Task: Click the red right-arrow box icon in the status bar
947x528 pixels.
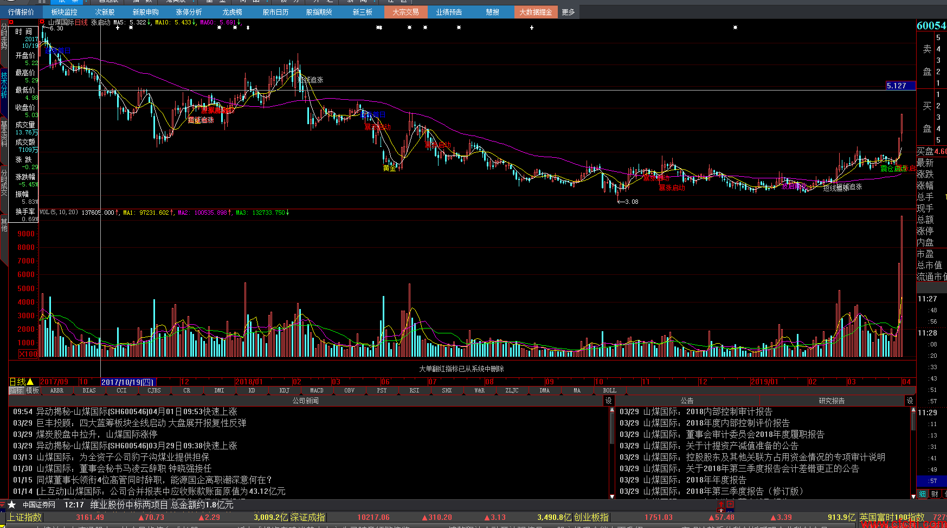Action: coord(730,504)
